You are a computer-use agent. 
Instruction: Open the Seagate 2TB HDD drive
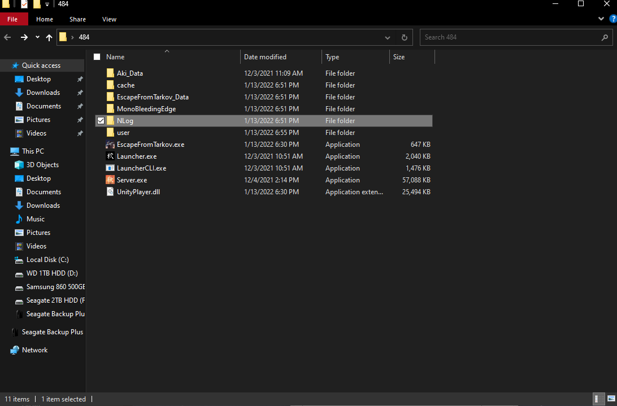point(55,300)
